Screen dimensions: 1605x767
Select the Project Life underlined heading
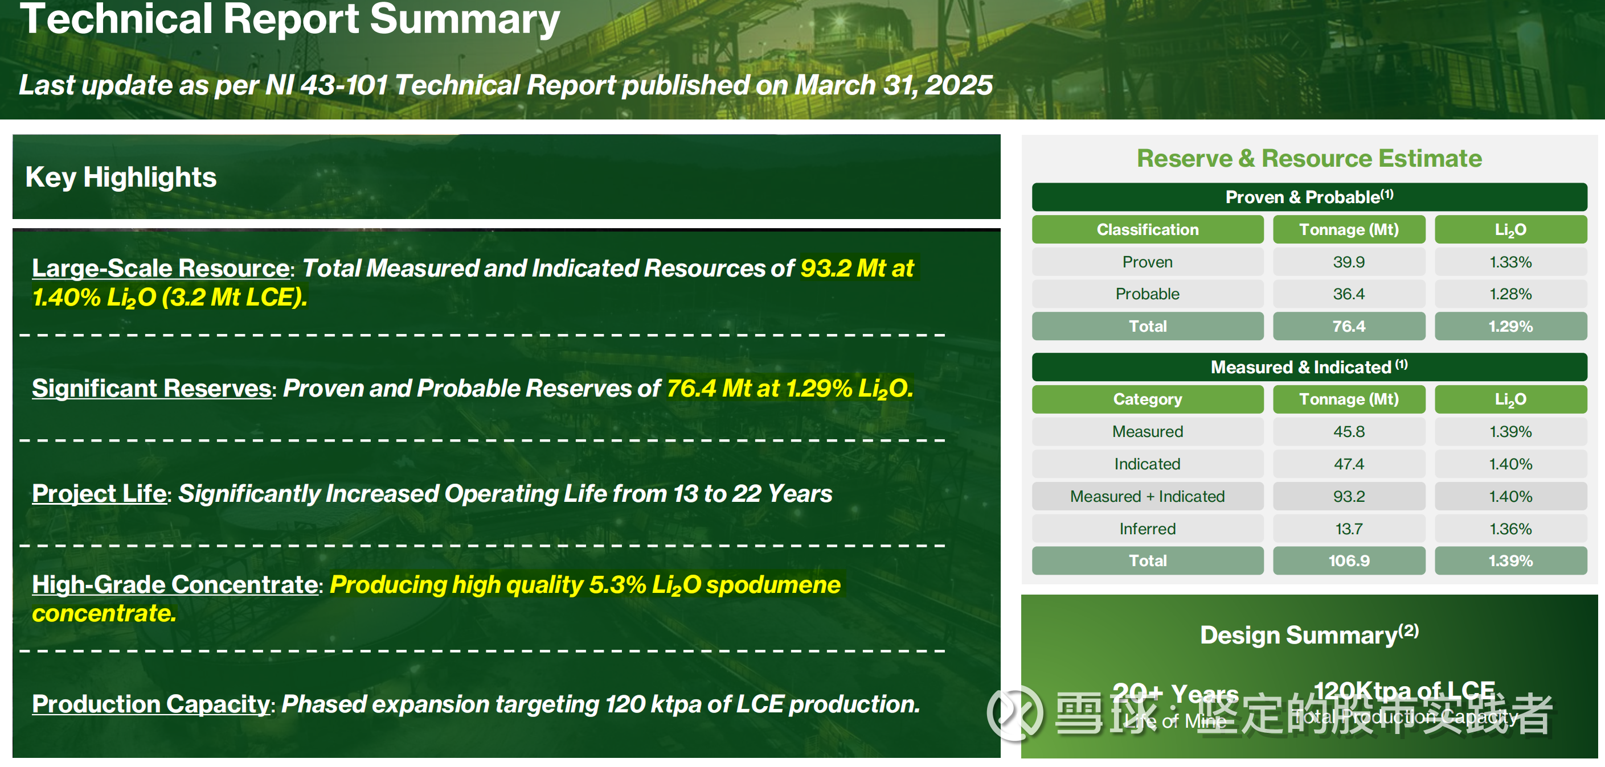pos(99,494)
